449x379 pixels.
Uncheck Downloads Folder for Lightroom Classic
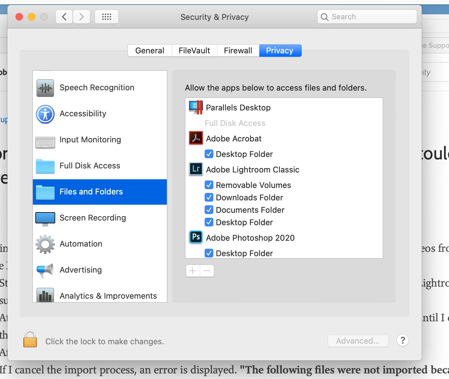pos(209,197)
